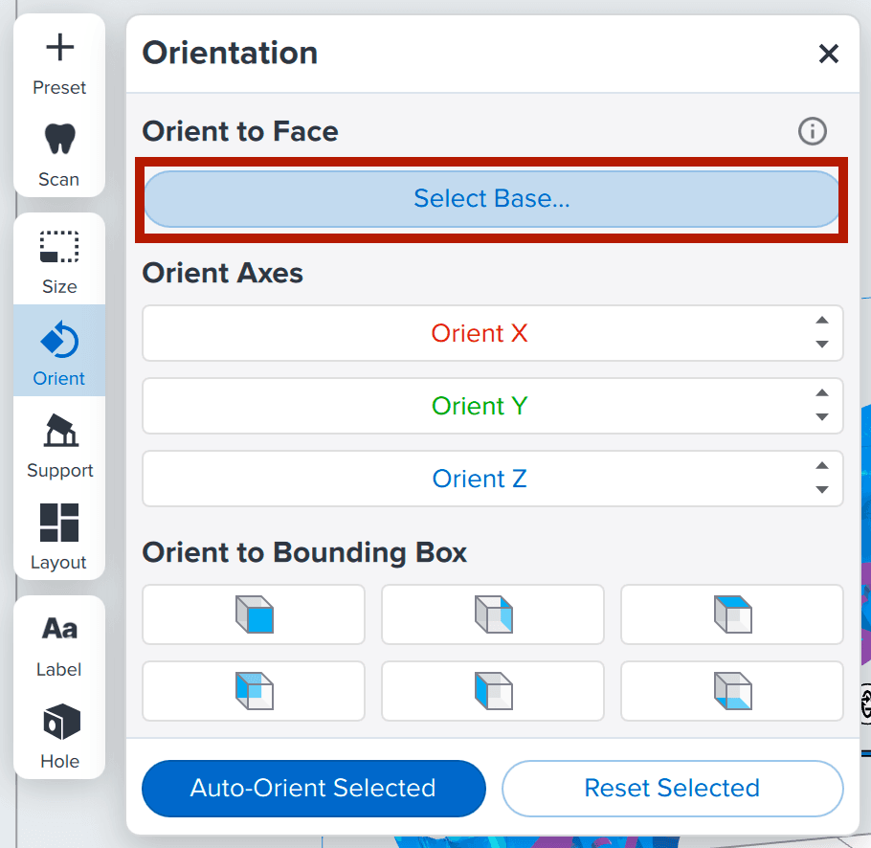Image resolution: width=871 pixels, height=848 pixels.
Task: Open the Support tool
Action: point(59,446)
